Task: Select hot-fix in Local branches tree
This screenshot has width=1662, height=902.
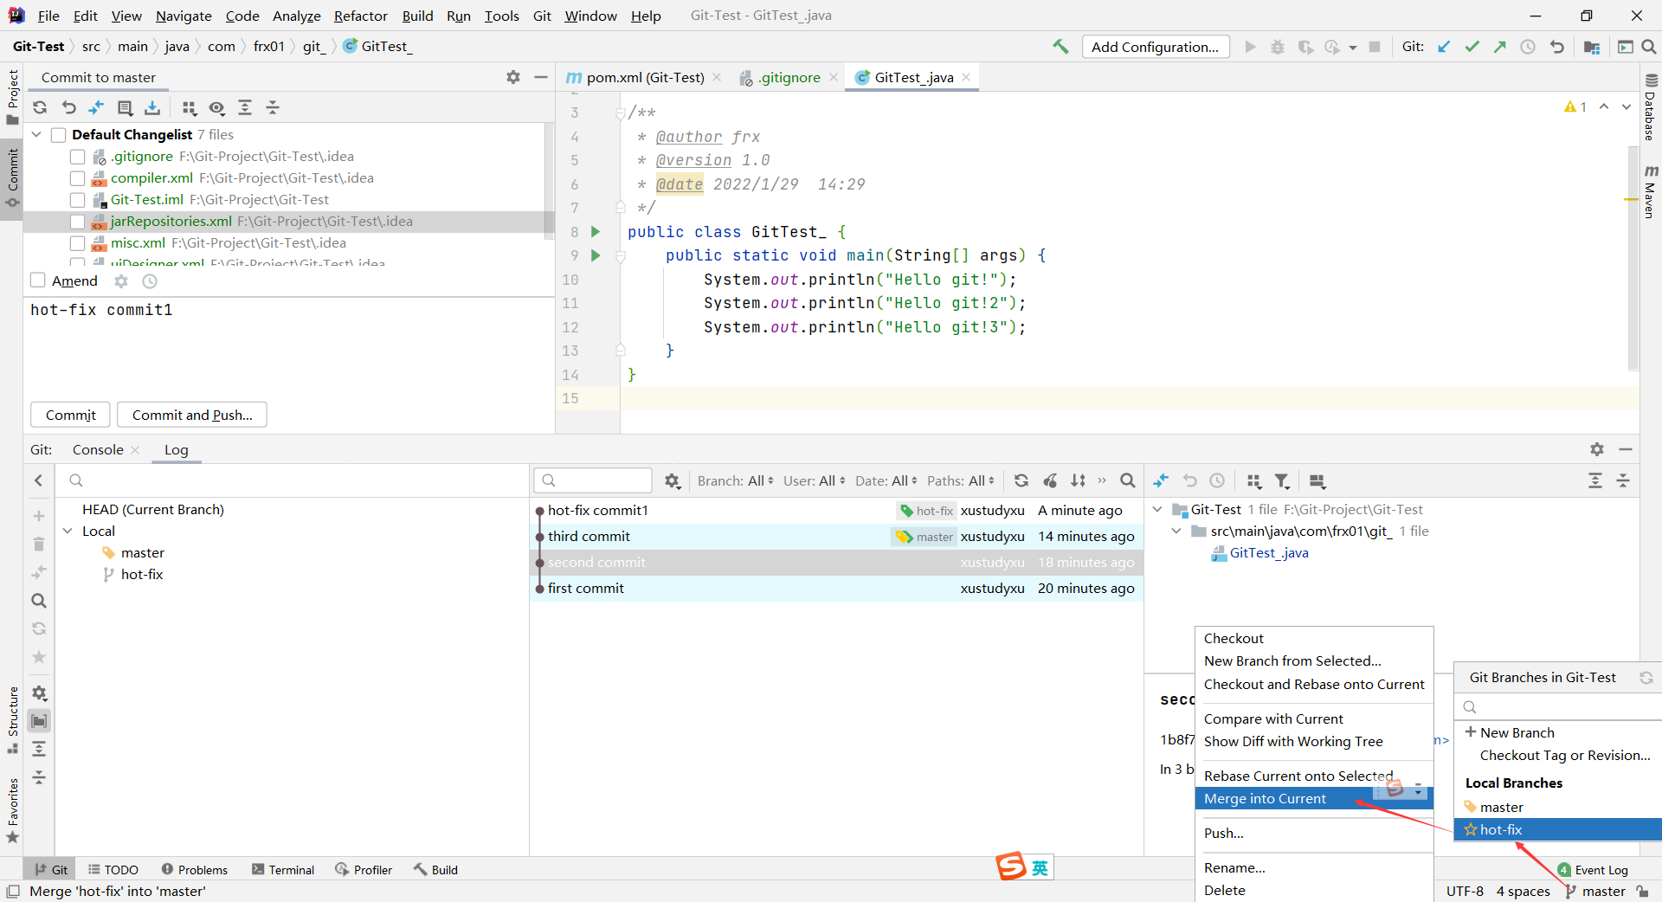Action: point(142,575)
